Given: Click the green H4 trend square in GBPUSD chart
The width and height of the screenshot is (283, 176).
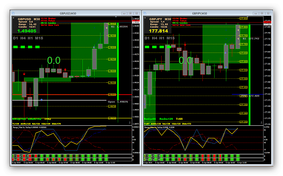Looking at the screenshot, I should tap(23, 47).
